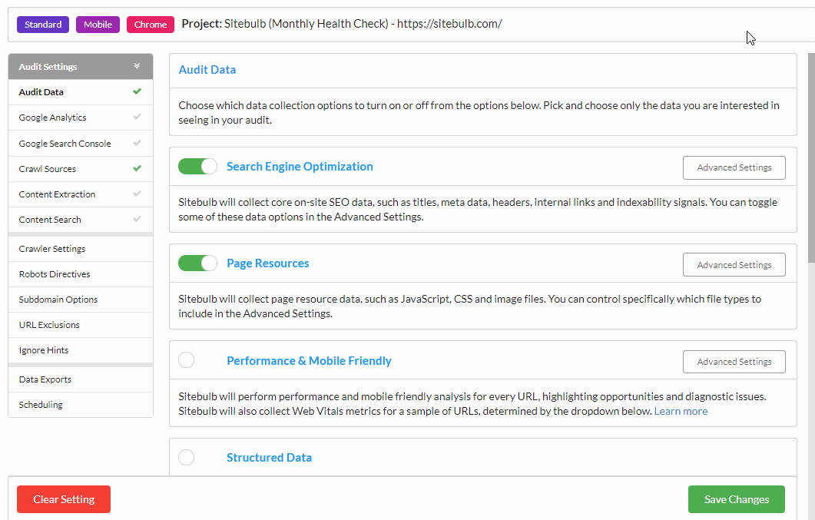Open the Content Extraction section
The width and height of the screenshot is (815, 520).
click(x=81, y=194)
